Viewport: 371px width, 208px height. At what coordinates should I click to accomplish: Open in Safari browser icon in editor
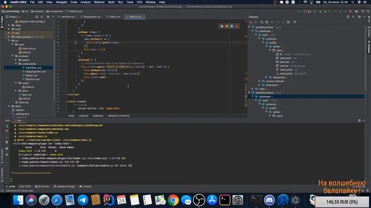coord(232,26)
